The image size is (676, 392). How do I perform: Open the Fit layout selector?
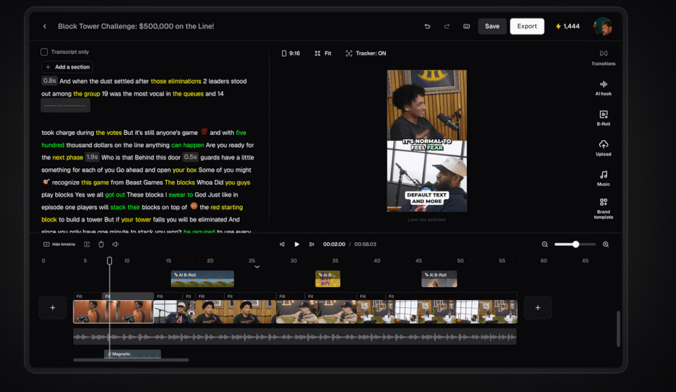click(x=323, y=53)
